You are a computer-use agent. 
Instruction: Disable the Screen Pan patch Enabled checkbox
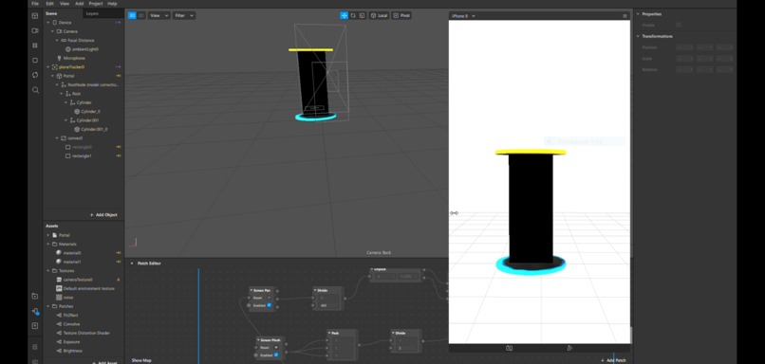tap(269, 305)
